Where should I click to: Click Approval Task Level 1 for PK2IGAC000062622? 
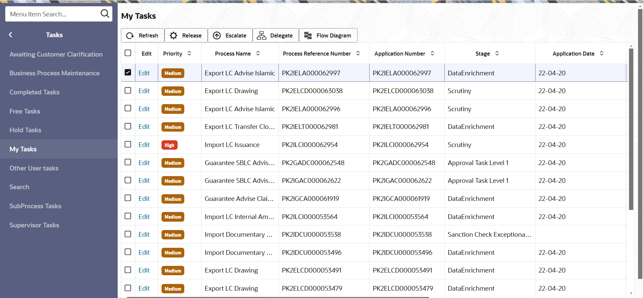point(478,180)
